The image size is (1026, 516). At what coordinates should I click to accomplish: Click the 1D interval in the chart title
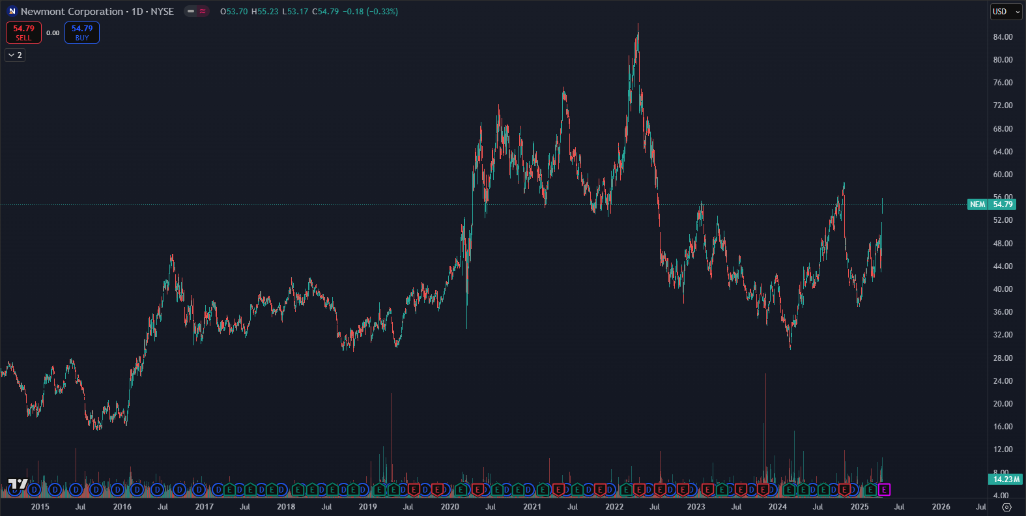(x=137, y=12)
